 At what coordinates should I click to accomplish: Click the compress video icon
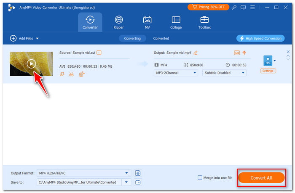click(244, 53)
